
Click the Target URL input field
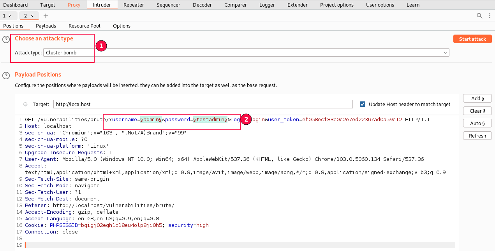click(203, 104)
